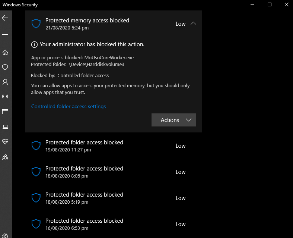Screen dimensions: 293x238
Task: Collapse the Protected memory access blocked entry
Action: pos(193,24)
